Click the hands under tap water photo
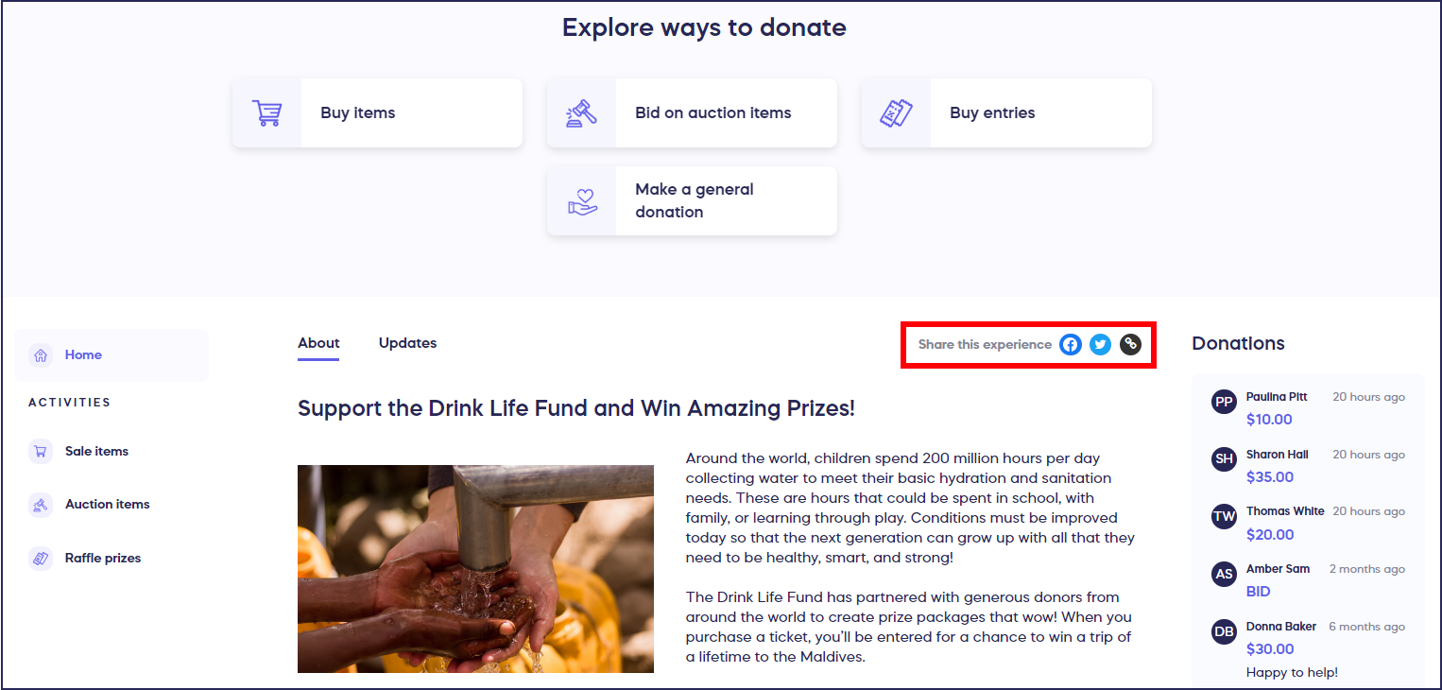The height and width of the screenshot is (690, 1442). (475, 569)
